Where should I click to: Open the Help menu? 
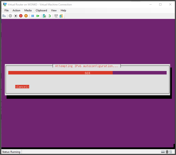pos(63,11)
